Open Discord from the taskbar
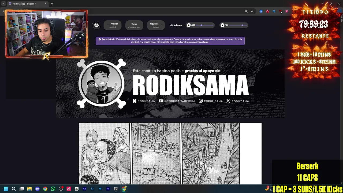The width and height of the screenshot is (343, 193). tap(37, 189)
